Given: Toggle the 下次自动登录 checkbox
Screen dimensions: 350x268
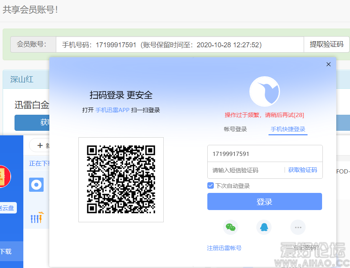Looking at the screenshot, I should [x=210, y=185].
